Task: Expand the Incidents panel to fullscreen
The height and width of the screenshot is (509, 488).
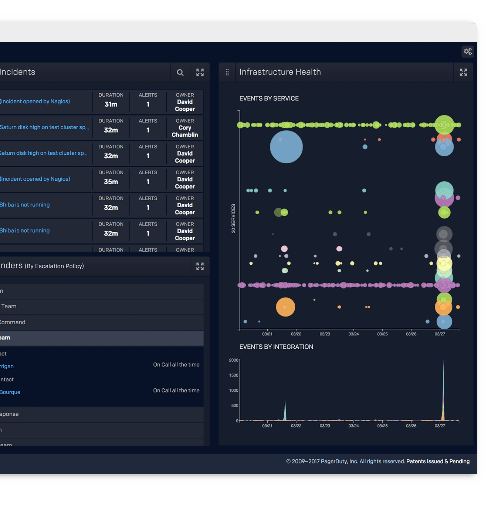Action: click(200, 72)
